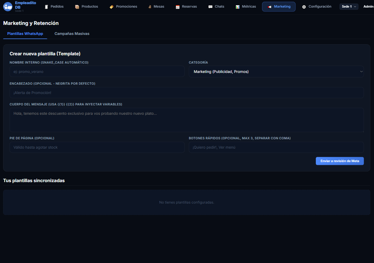Click into the Encabezado text field

tap(187, 93)
